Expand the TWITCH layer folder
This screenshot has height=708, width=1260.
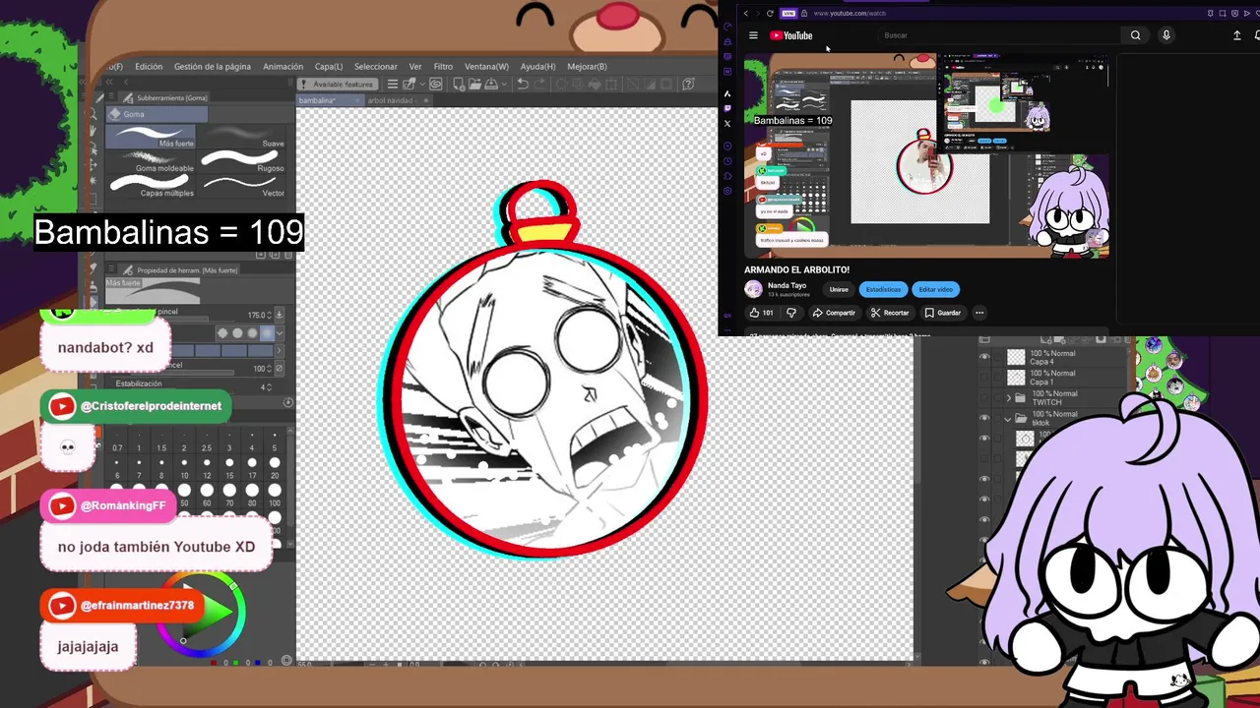point(1009,398)
